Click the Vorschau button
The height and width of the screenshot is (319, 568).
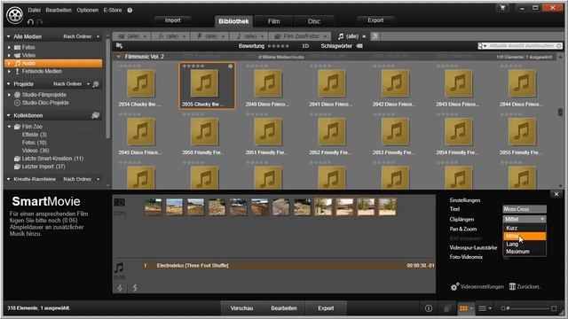click(241, 308)
